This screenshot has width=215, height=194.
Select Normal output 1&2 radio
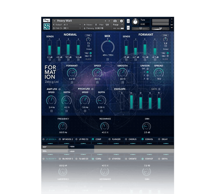coord(91,53)
